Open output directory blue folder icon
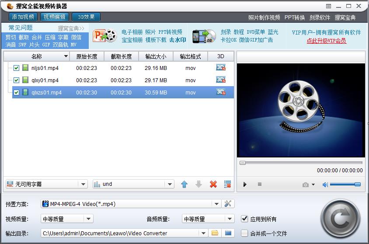 point(228,233)
